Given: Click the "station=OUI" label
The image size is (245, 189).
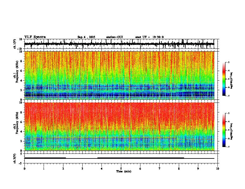Looking at the screenshot, I should click(x=114, y=37).
